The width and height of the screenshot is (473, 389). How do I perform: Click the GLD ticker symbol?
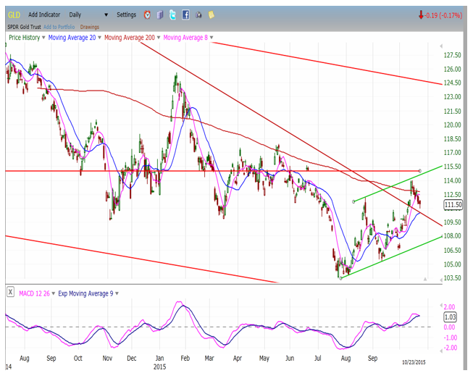[14, 15]
